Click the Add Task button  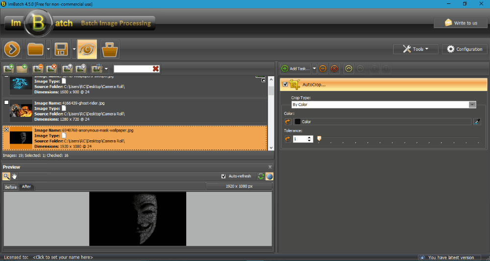coord(295,68)
